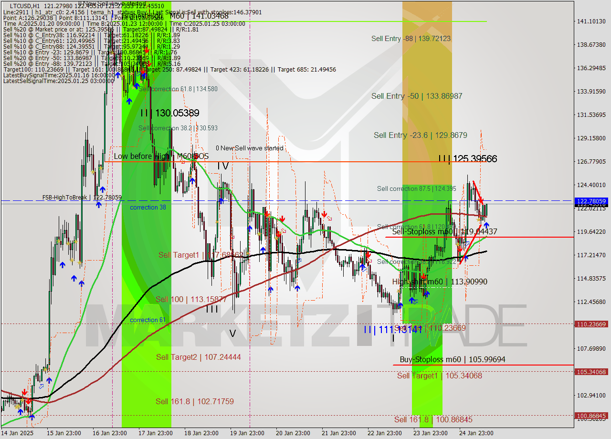
Task: Select the 'Sell Target2 | 107.24444' label
Action: [198, 357]
